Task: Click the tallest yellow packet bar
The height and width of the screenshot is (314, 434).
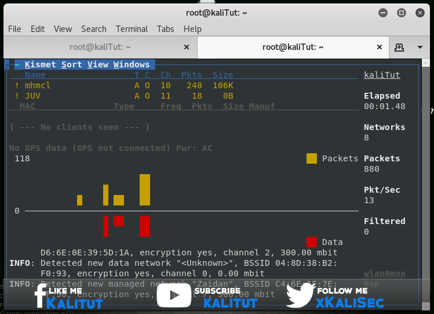Action: point(145,190)
